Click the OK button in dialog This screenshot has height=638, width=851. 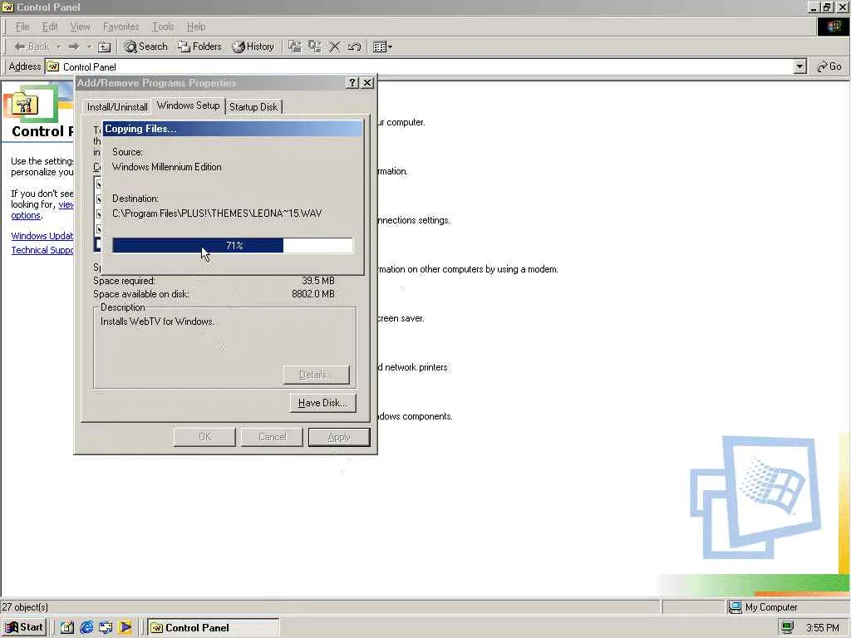click(x=204, y=437)
